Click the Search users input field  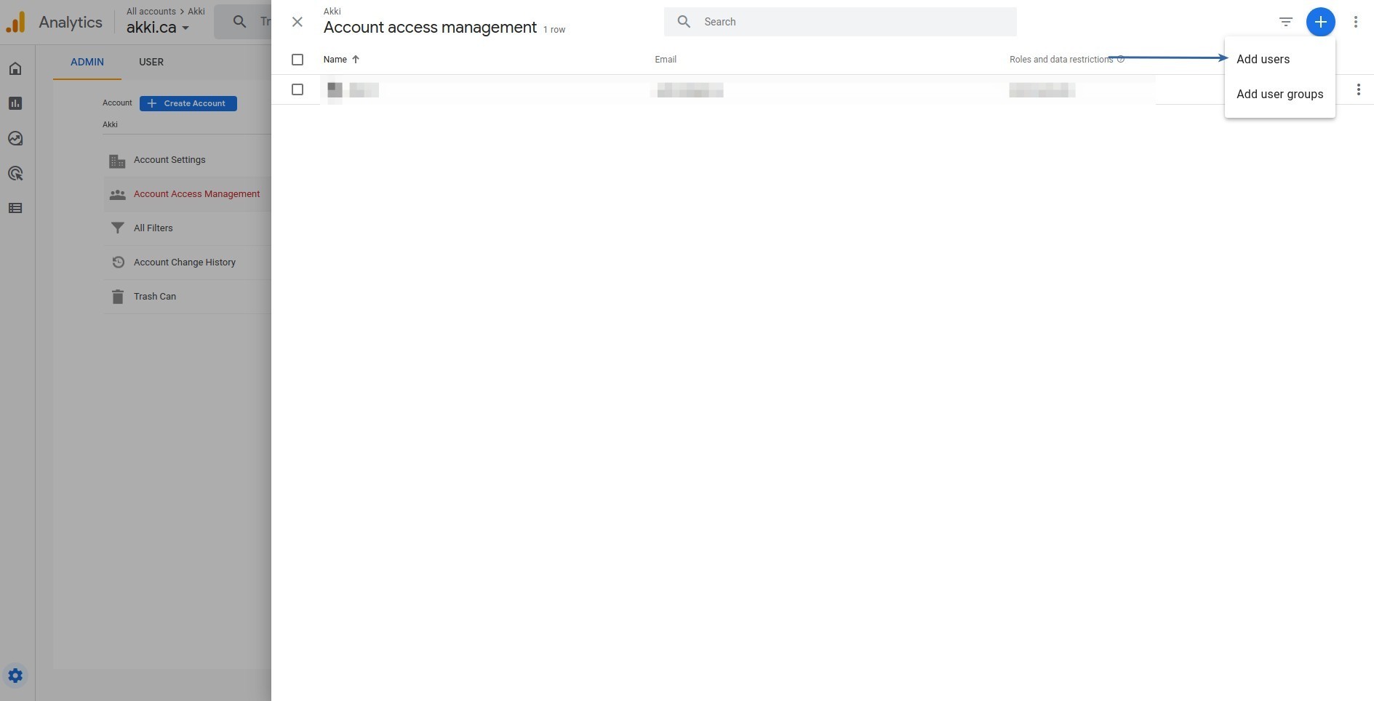tap(851, 22)
